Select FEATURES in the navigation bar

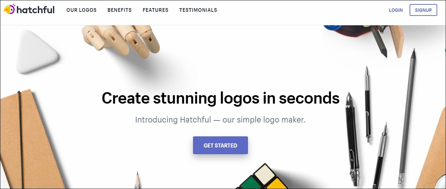pos(156,10)
